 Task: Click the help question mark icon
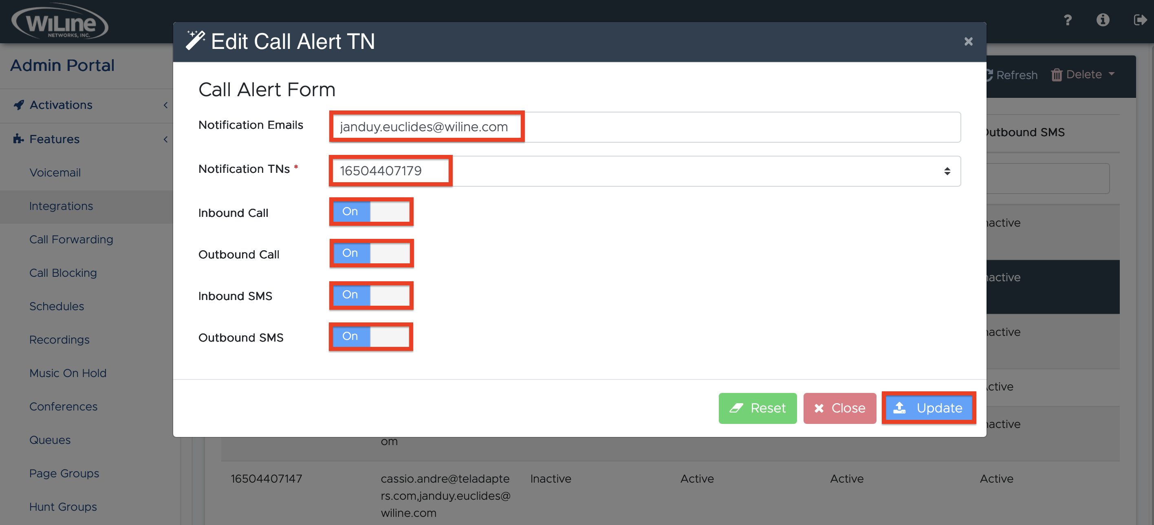(x=1068, y=20)
